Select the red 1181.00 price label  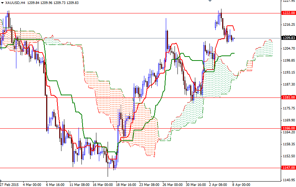coord(288,97)
